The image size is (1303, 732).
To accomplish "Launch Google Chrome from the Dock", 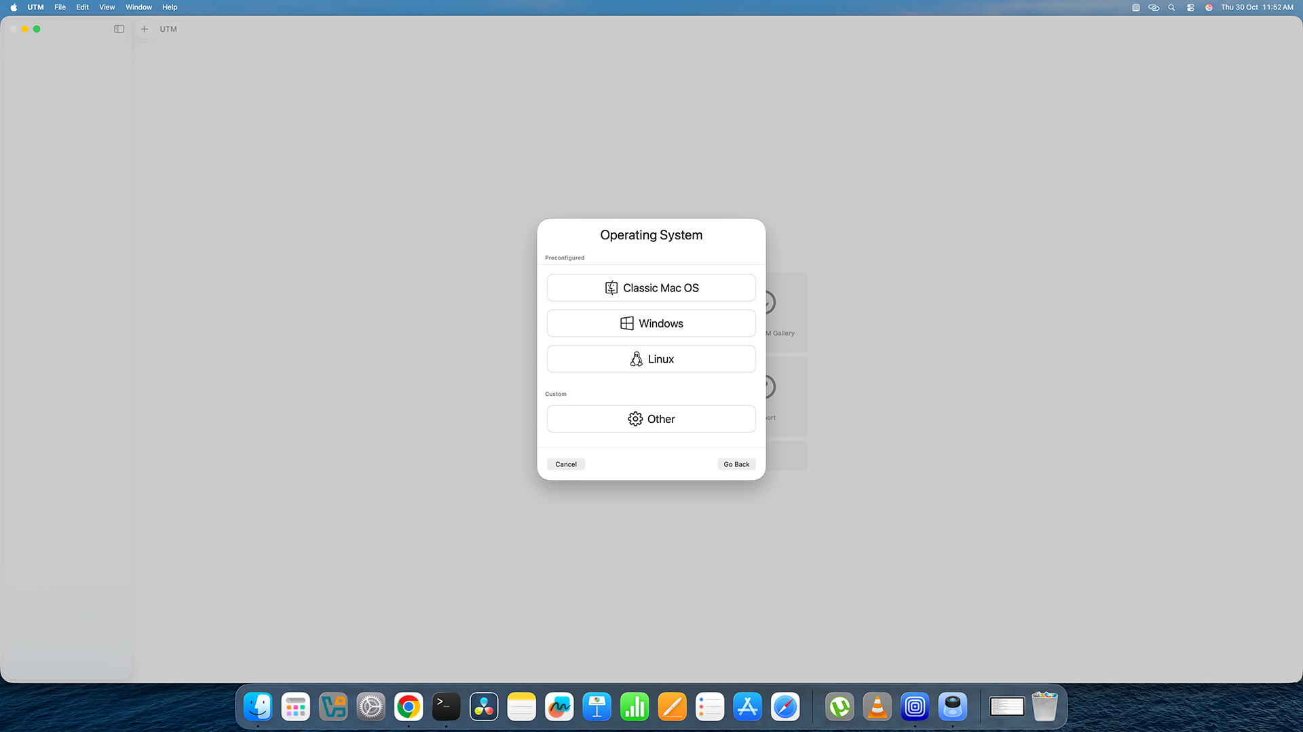I will coord(408,706).
